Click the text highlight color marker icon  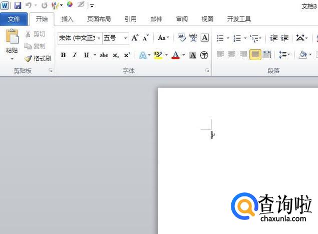[158, 55]
